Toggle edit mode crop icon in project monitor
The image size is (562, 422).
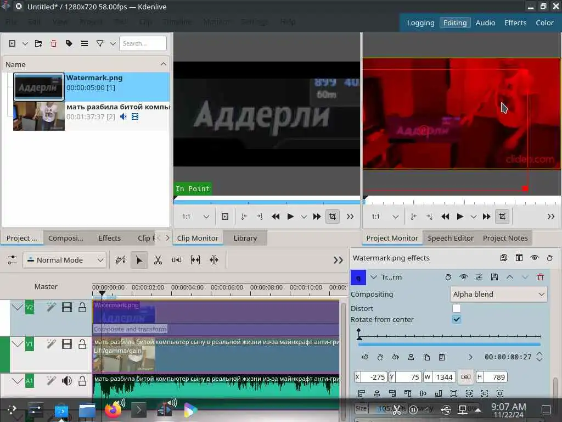(502, 216)
